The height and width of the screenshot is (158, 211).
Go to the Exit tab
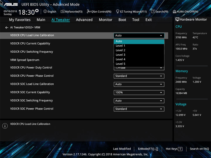[149, 20]
